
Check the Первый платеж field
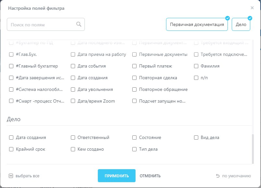tap(135, 66)
